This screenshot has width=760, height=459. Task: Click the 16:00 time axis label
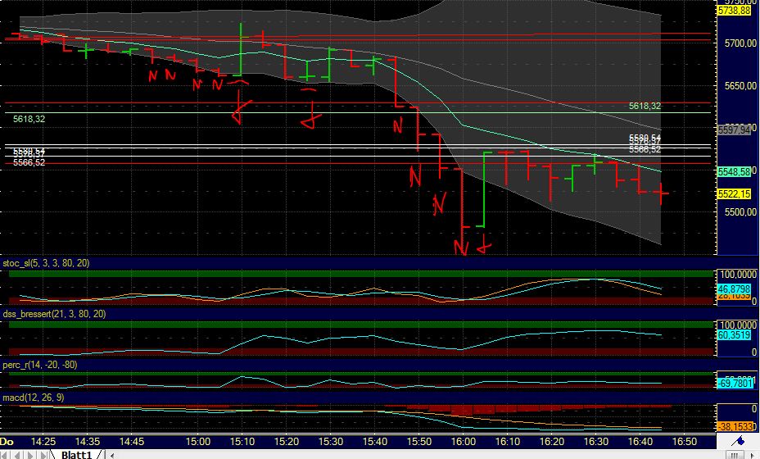click(x=462, y=440)
